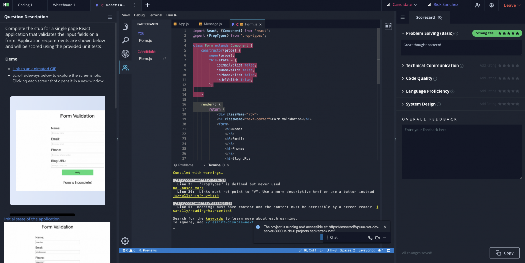Open the Terminal menu
The height and width of the screenshot is (263, 525).
pyautogui.click(x=156, y=15)
